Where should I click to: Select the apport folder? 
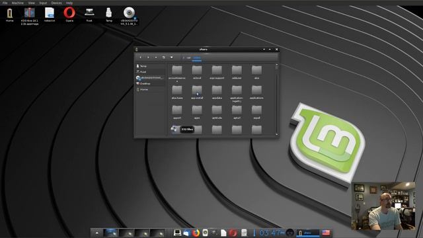point(177,112)
